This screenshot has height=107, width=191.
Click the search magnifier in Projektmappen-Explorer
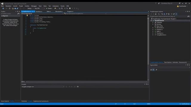click(188, 16)
